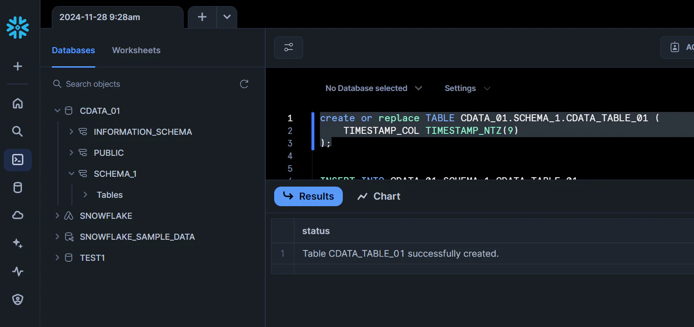Select the Worksheets terminal icon in sidebar
Screen dimensions: 694x327
tap(18, 160)
